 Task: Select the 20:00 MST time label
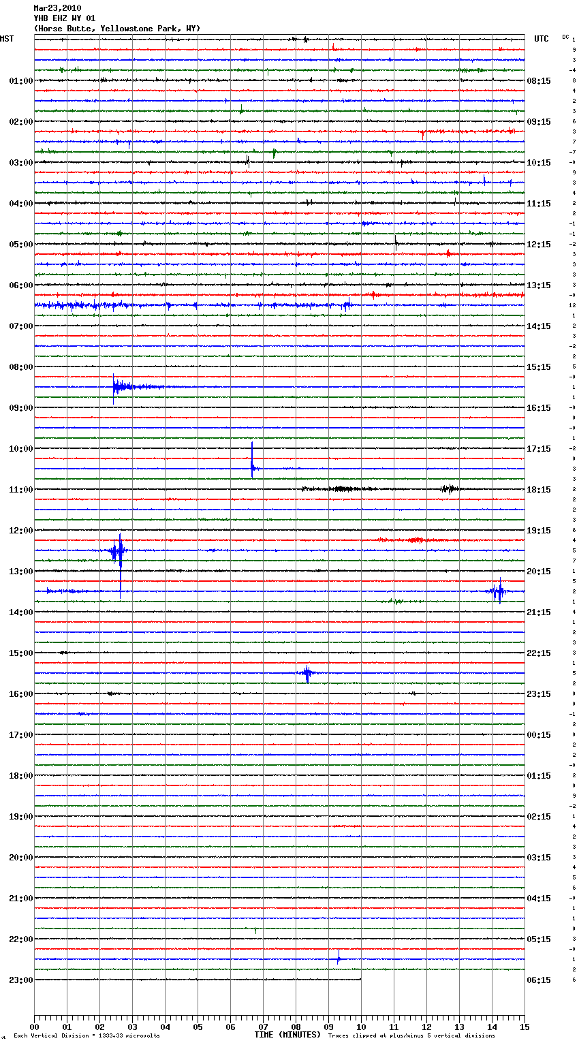(x=21, y=858)
